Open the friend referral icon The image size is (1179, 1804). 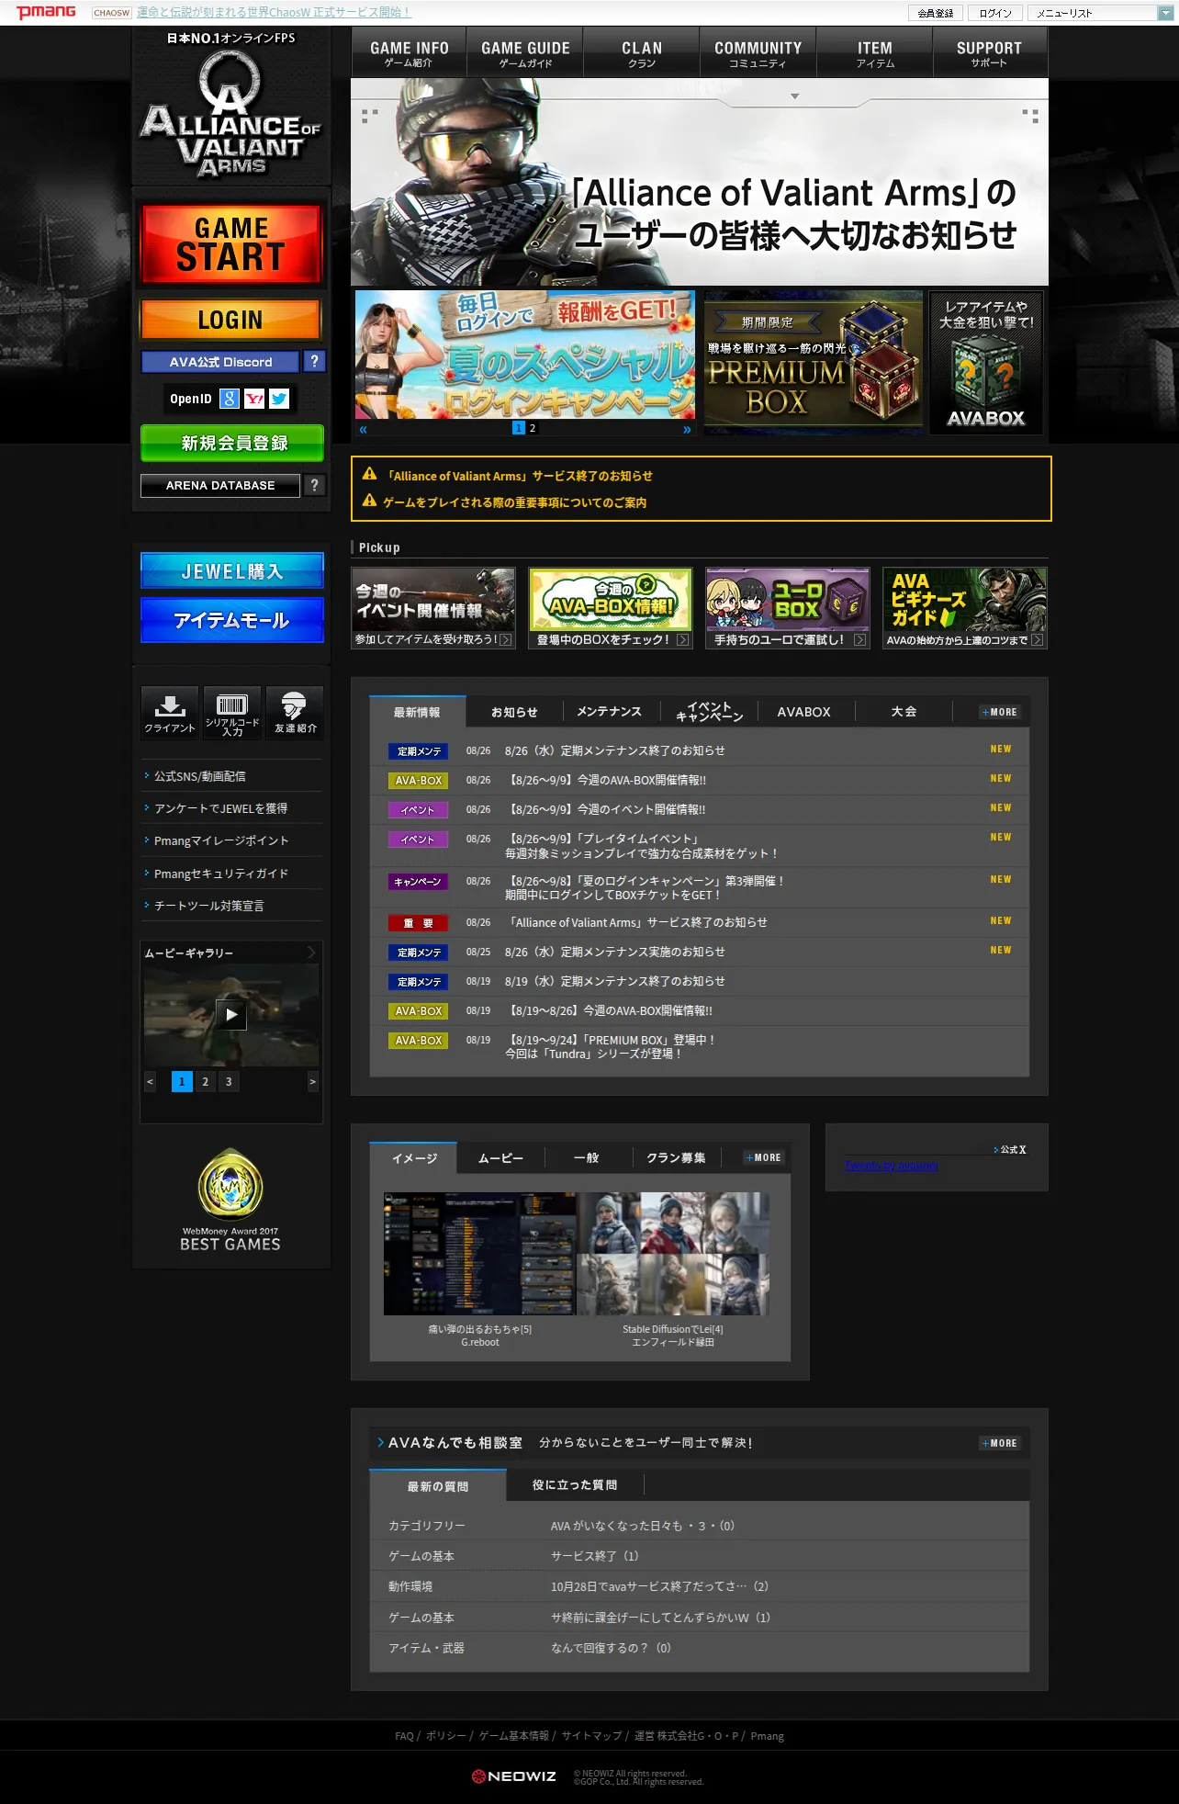tap(295, 712)
